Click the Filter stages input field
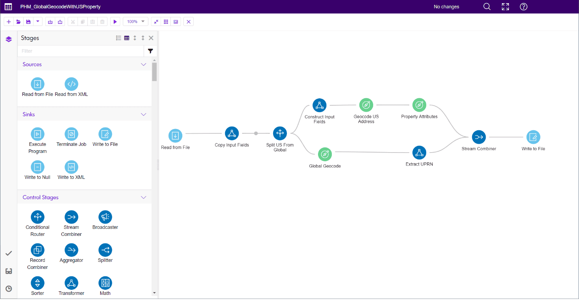The width and height of the screenshot is (579, 300). (x=81, y=51)
